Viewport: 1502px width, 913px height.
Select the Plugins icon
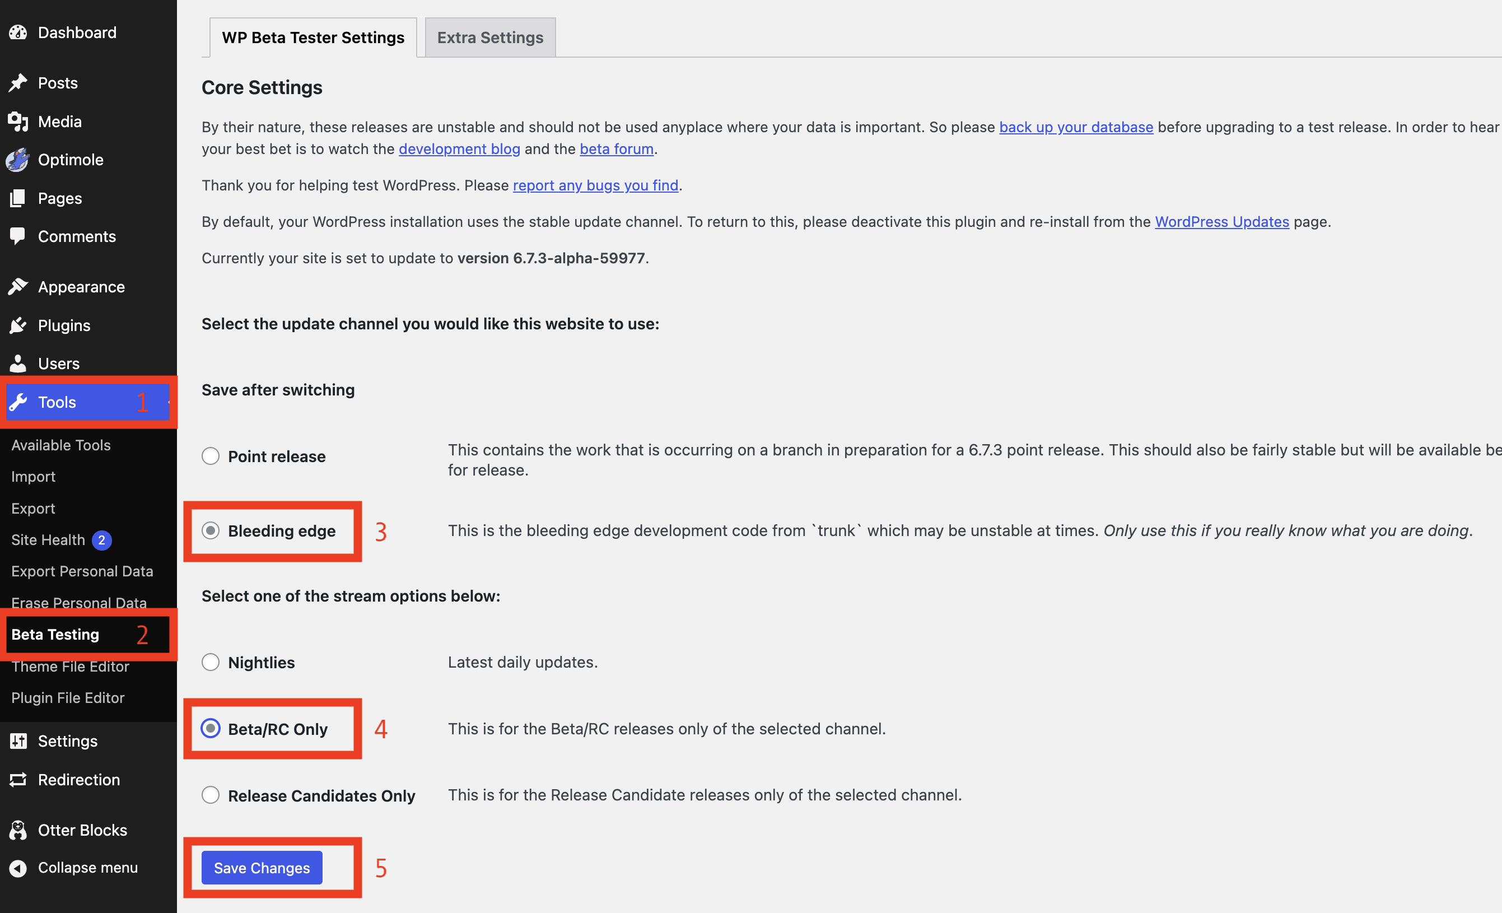18,325
